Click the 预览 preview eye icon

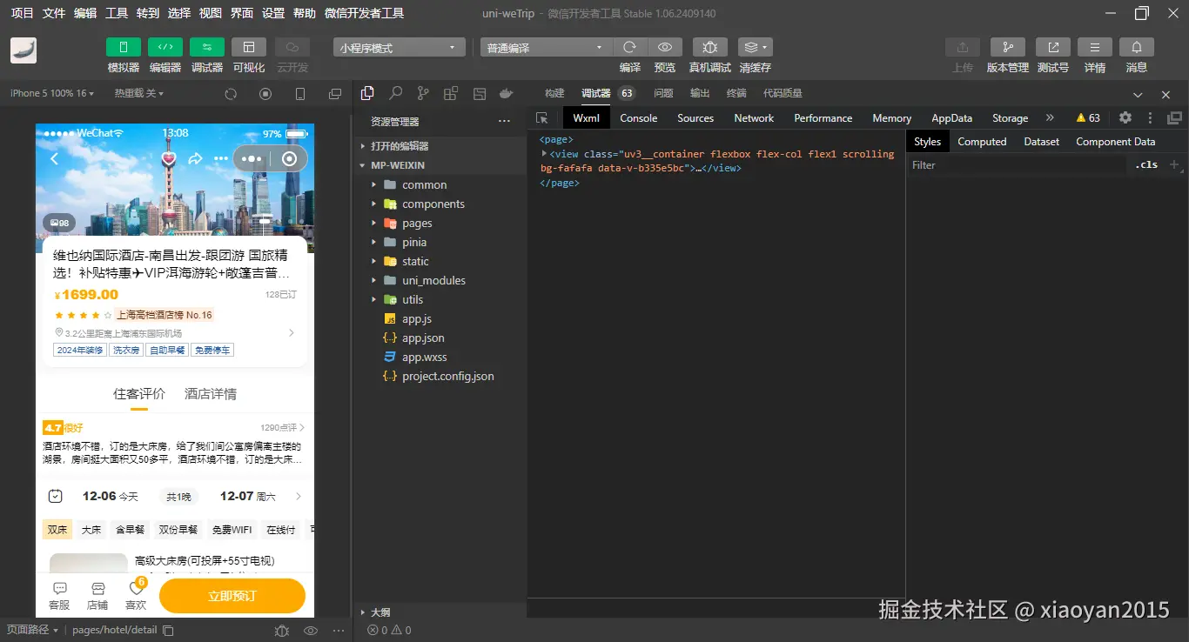tap(665, 47)
